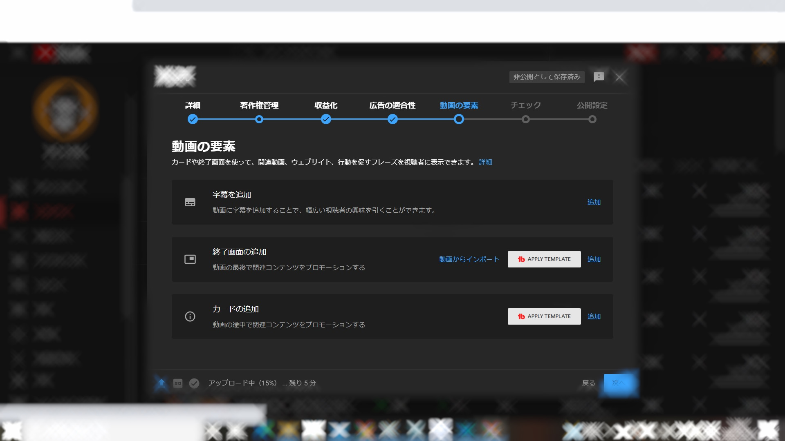Click APPLY TEMPLATE for カードの追加
The width and height of the screenshot is (785, 441).
tap(544, 316)
